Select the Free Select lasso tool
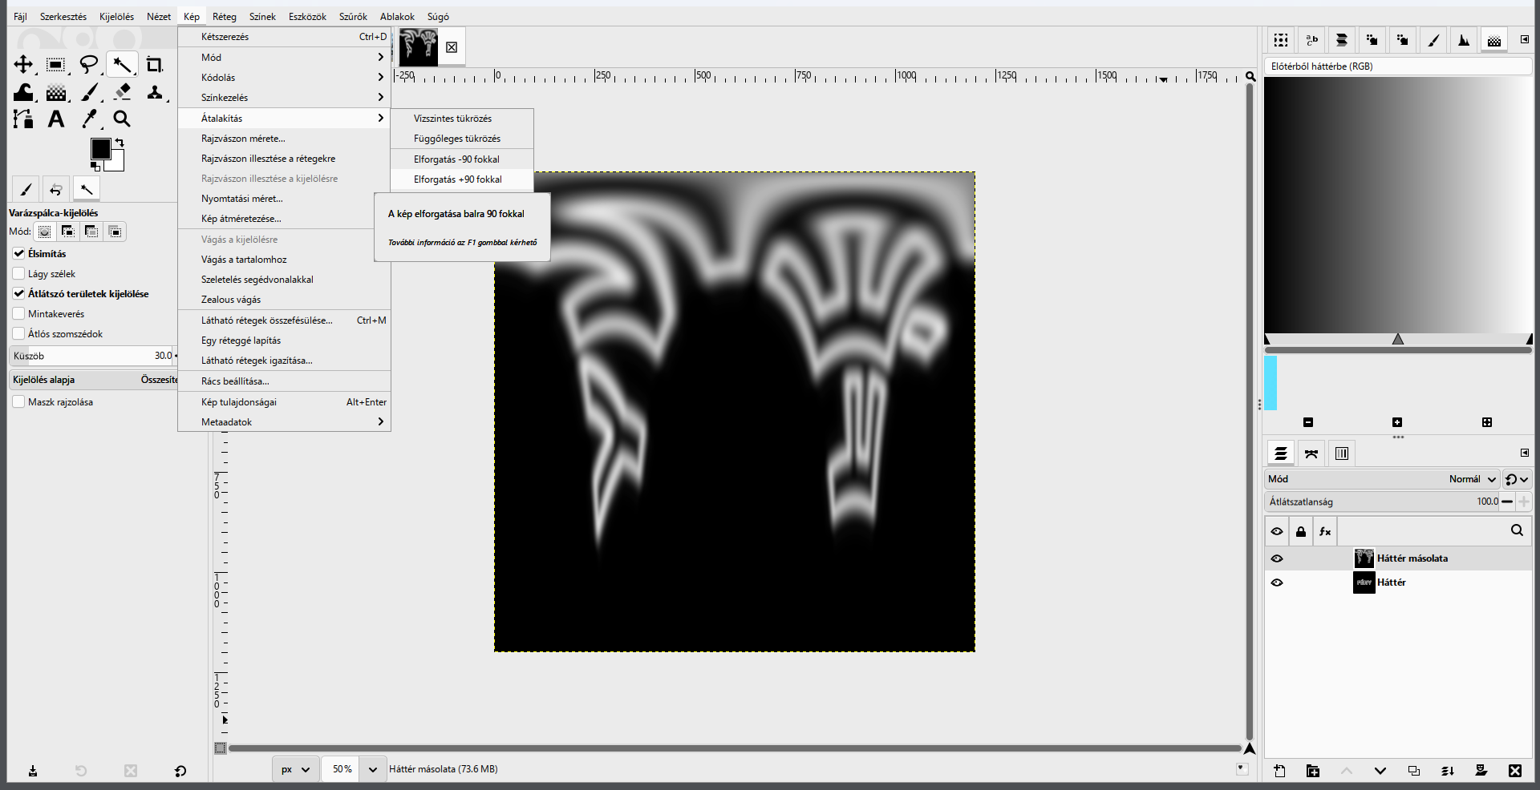 [89, 65]
